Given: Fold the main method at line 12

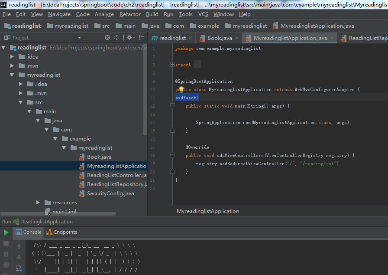Looking at the screenshot, I should click(172, 106).
